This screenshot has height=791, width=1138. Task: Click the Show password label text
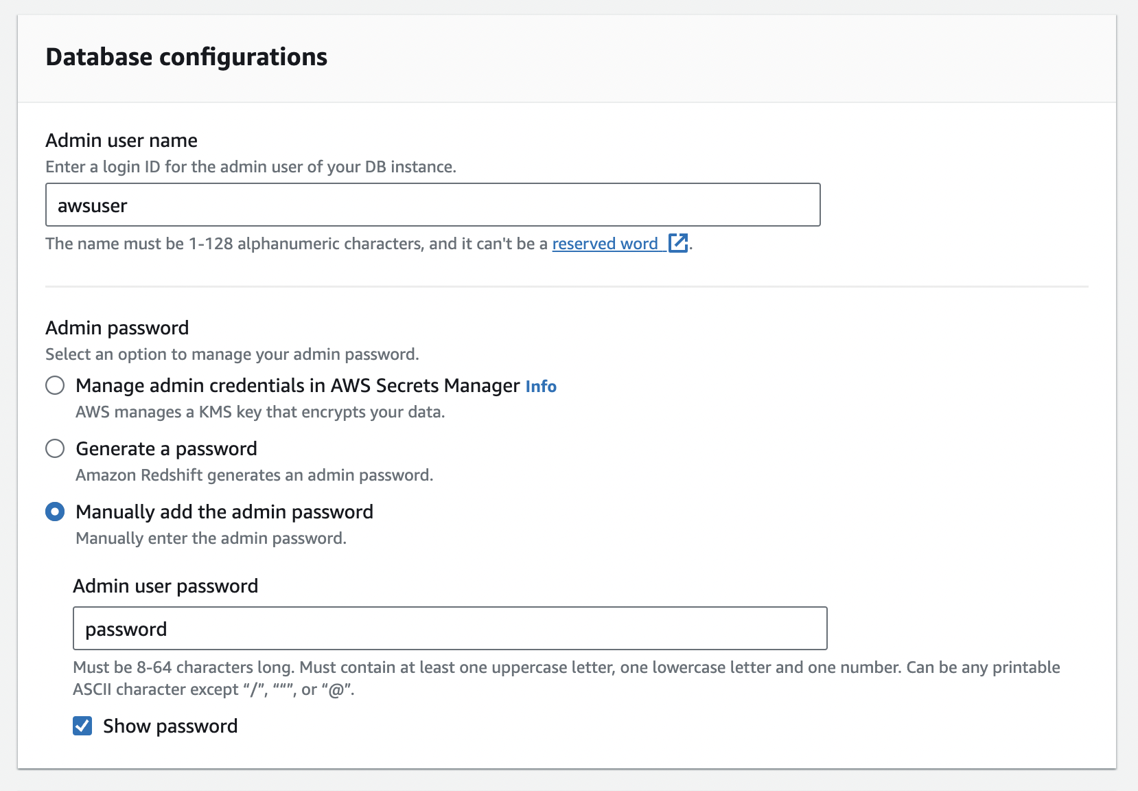pyautogui.click(x=170, y=726)
